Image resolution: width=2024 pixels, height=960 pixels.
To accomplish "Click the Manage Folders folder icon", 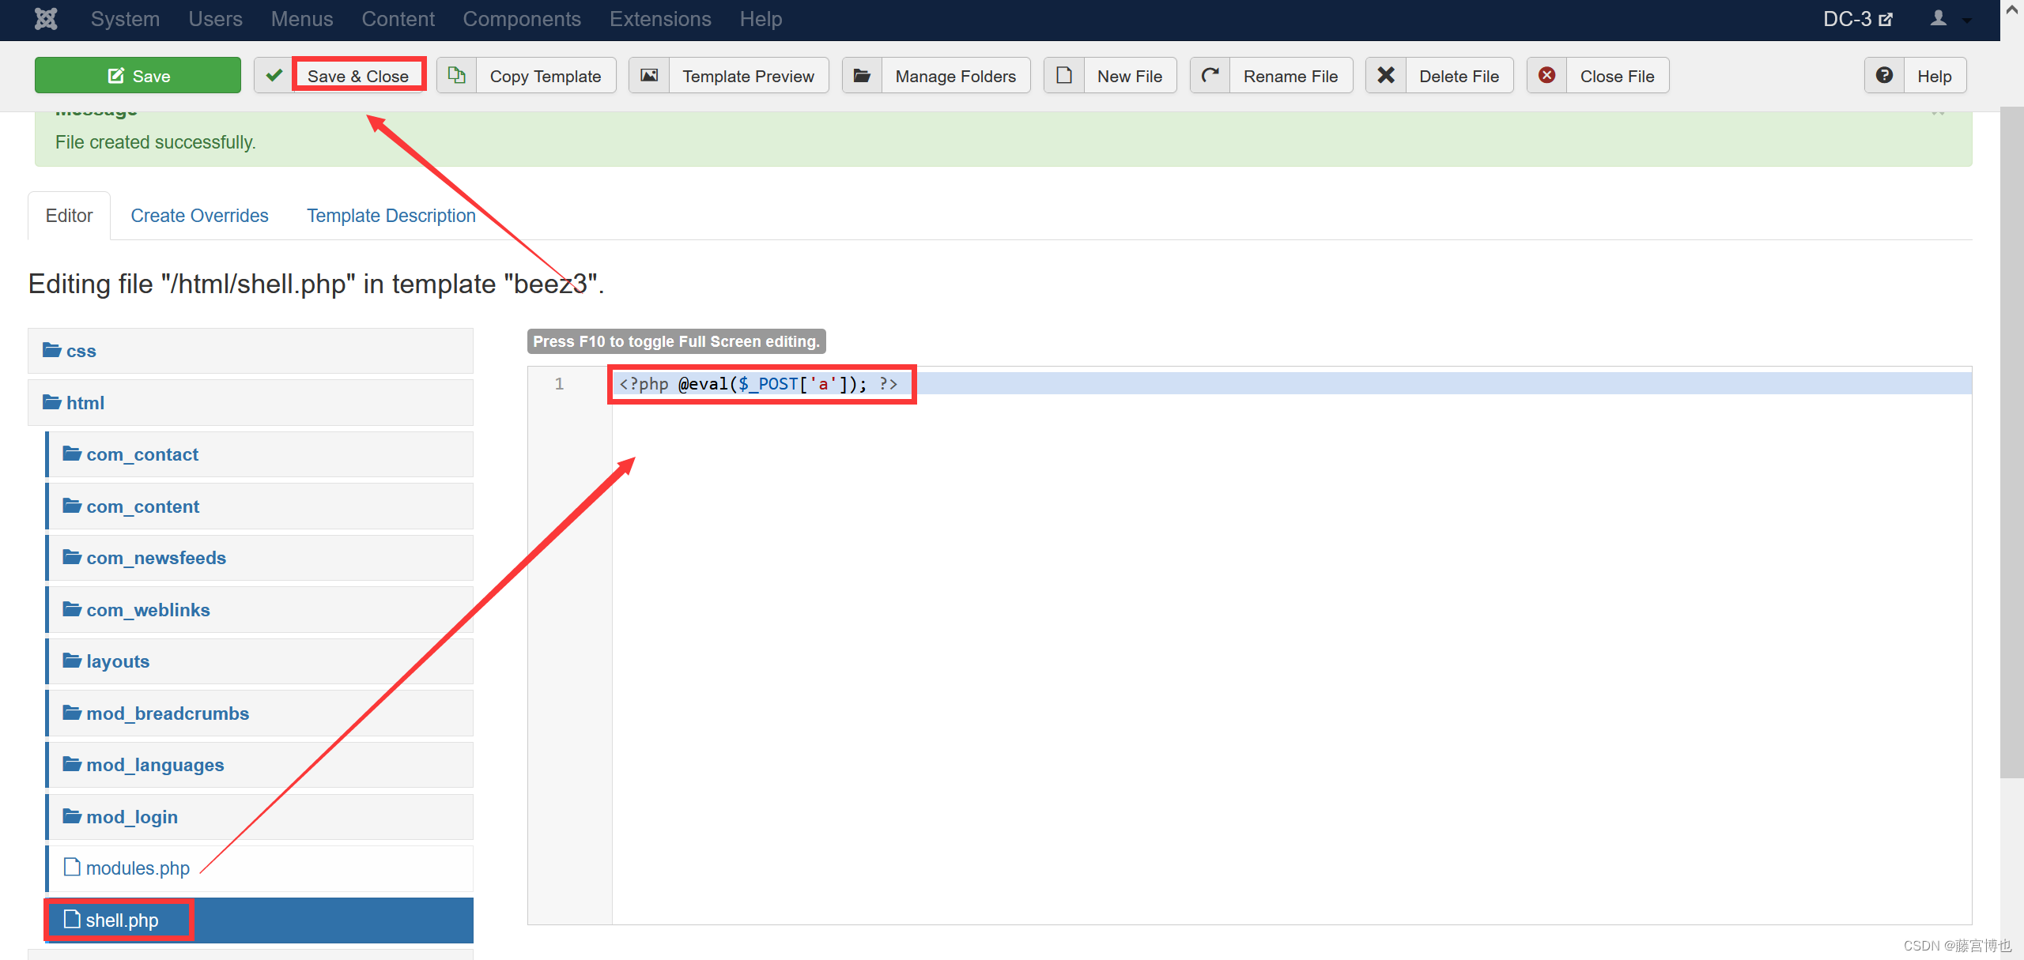I will [x=863, y=76].
